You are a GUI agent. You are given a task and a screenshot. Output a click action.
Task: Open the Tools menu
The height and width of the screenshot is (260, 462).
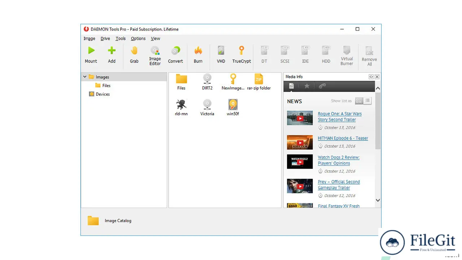tap(121, 39)
